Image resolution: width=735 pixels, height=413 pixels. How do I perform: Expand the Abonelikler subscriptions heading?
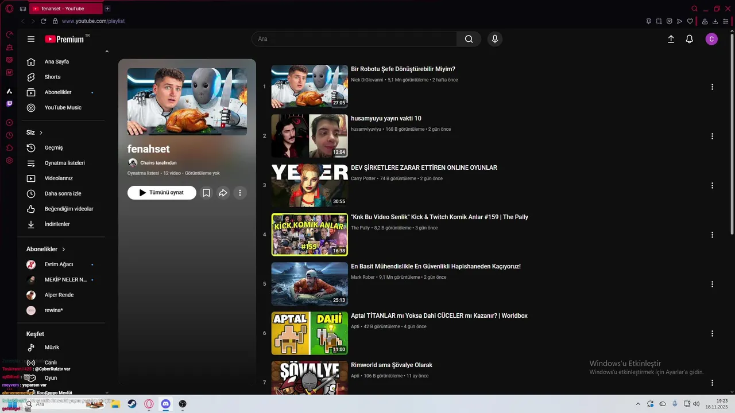(x=46, y=249)
